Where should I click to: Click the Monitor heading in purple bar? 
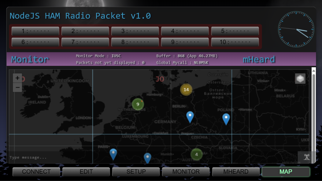[x=30, y=59]
